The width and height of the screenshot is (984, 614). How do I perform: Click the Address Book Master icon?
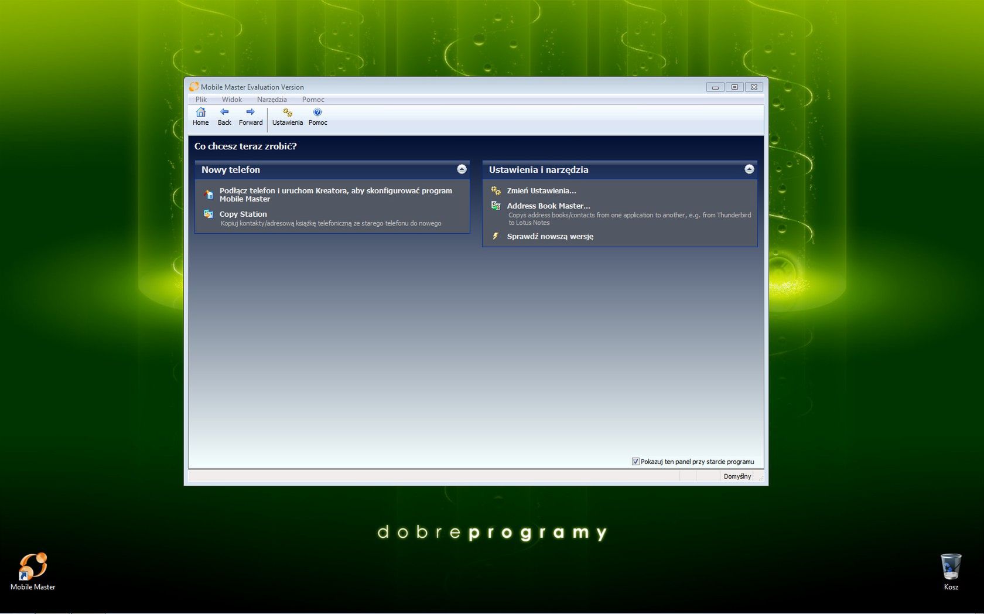click(x=496, y=206)
